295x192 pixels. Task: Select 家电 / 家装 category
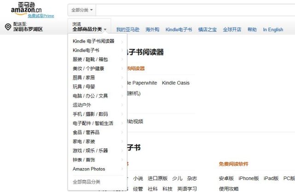click(x=84, y=141)
